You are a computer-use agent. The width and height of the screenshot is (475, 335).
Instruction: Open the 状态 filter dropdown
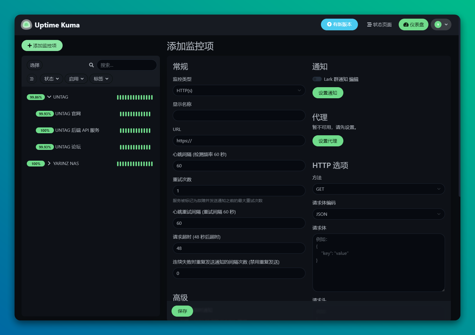pos(52,79)
